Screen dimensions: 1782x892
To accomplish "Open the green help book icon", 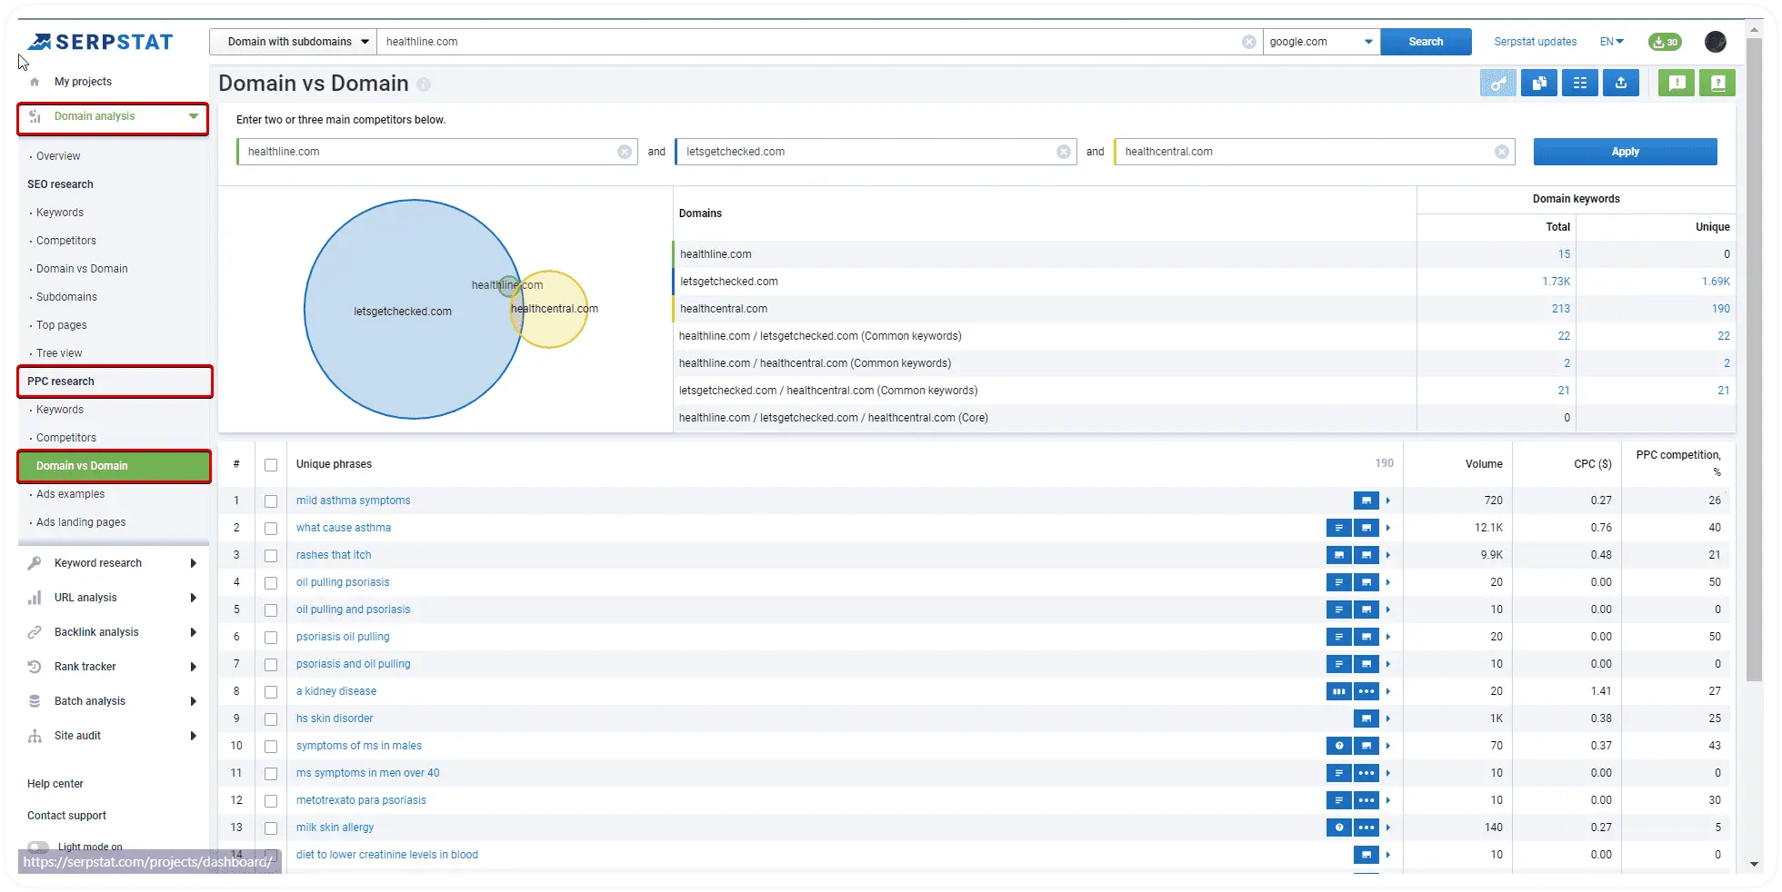I will click(1717, 84).
